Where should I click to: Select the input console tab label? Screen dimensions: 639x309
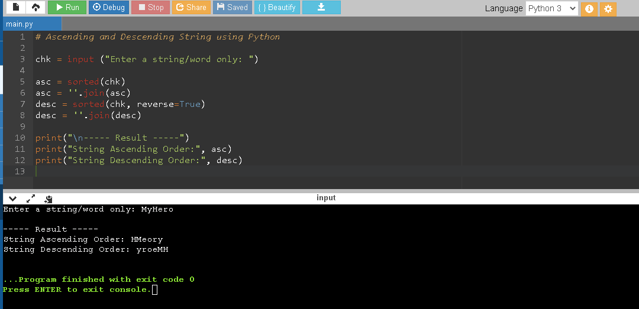326,198
